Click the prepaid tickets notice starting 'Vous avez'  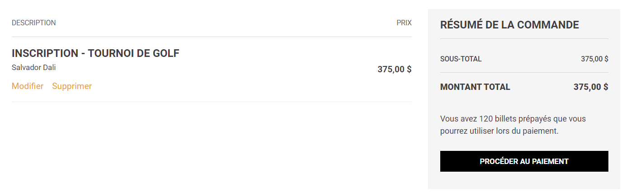[513, 119]
